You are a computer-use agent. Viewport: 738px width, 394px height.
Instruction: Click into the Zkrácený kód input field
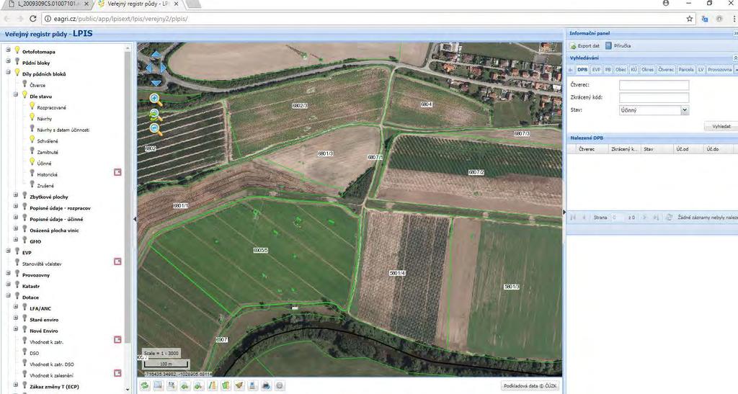(x=654, y=97)
